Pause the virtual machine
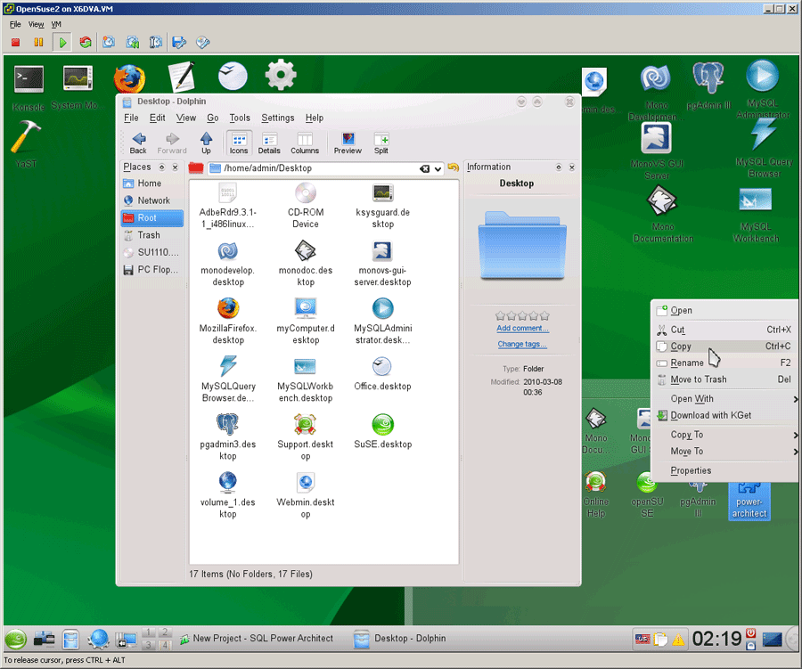The height and width of the screenshot is (669, 802). 38,43
